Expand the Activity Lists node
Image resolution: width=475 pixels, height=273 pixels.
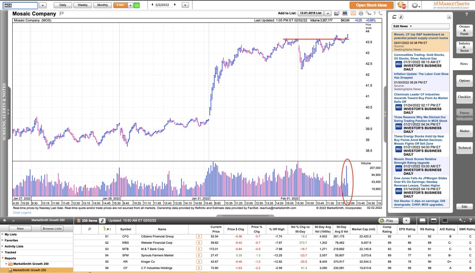pyautogui.click(x=2, y=246)
